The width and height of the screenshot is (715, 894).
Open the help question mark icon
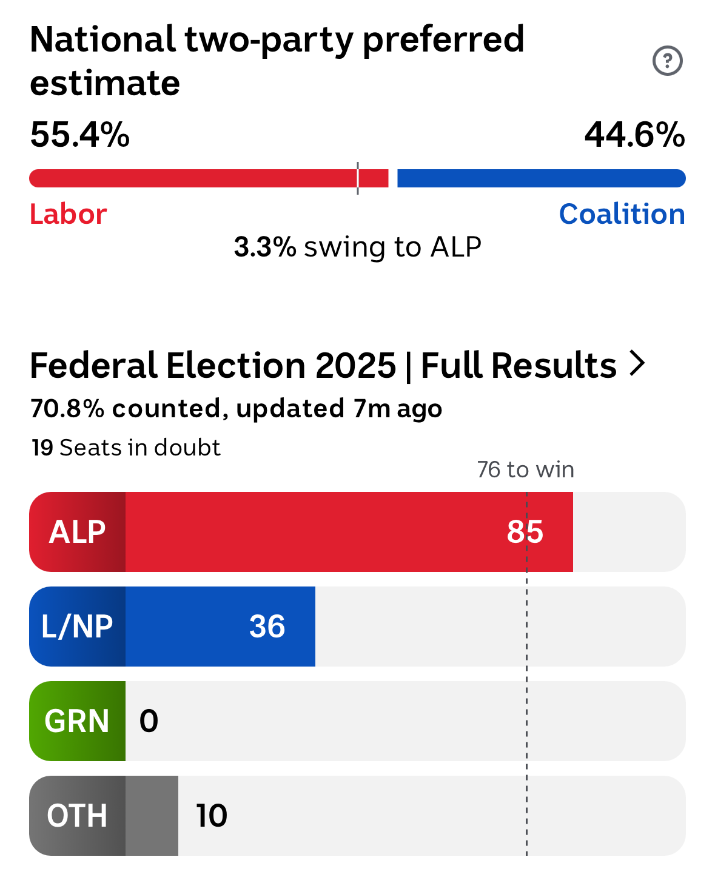point(667,61)
